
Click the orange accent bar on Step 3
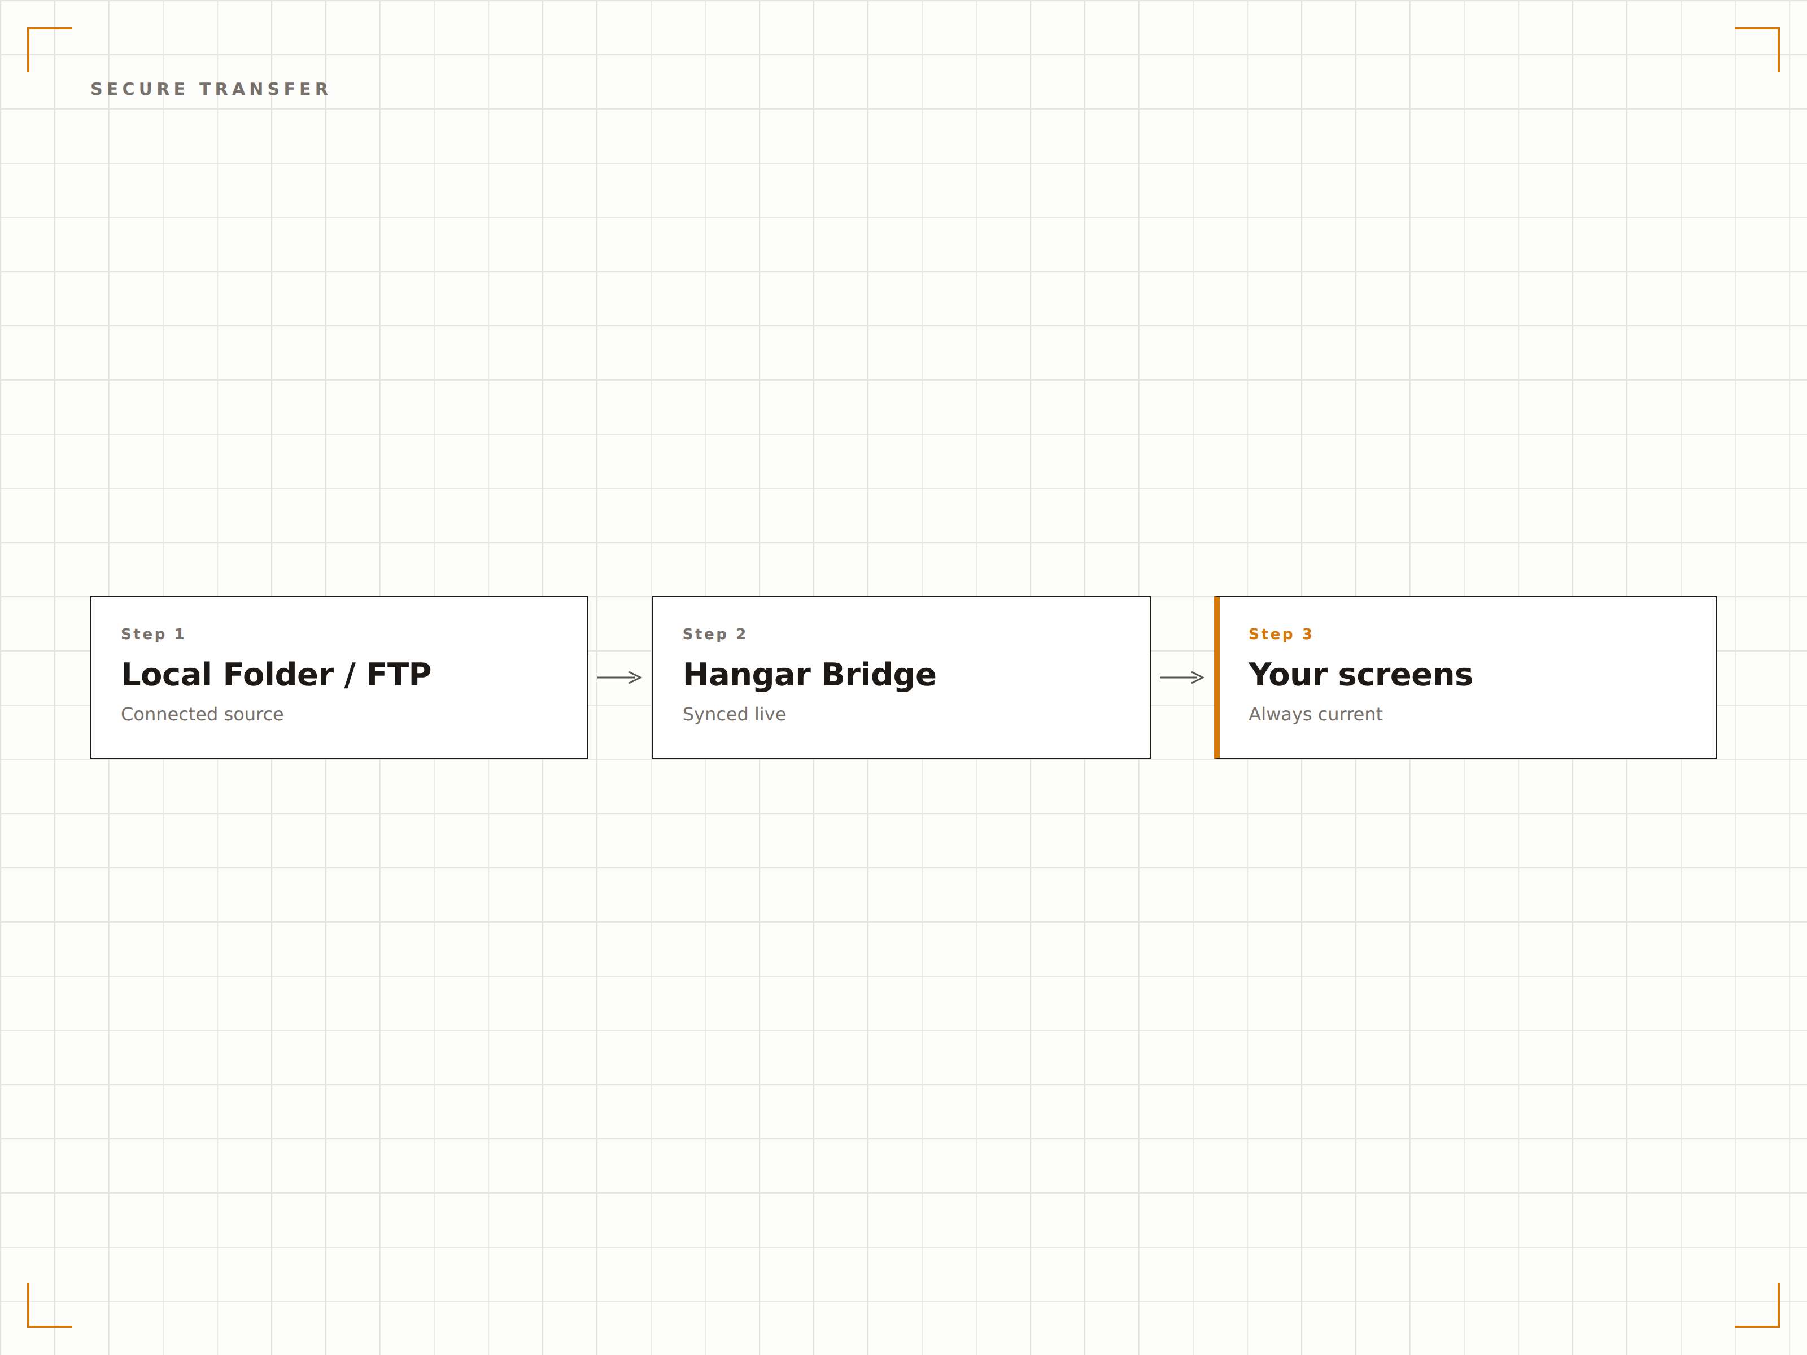coord(1217,677)
